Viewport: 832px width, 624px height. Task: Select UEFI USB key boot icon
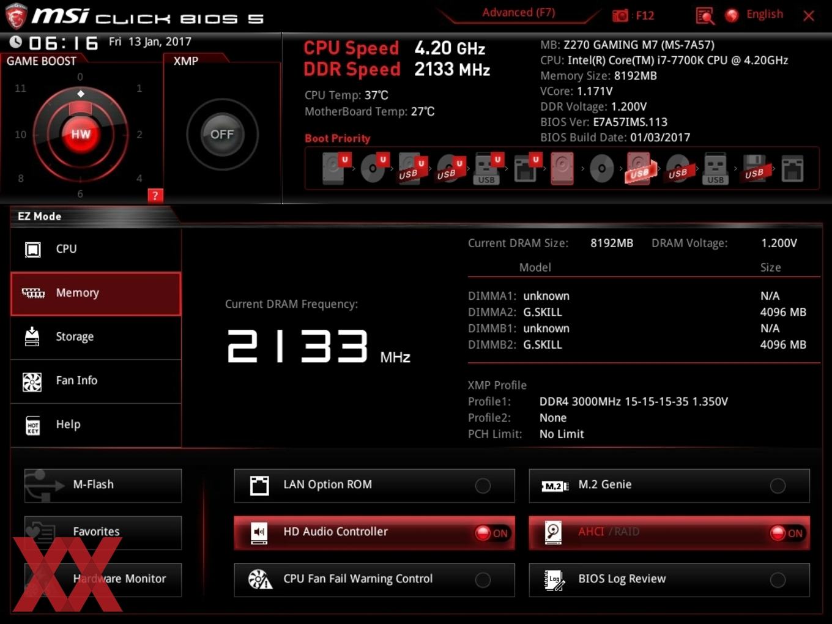[488, 168]
